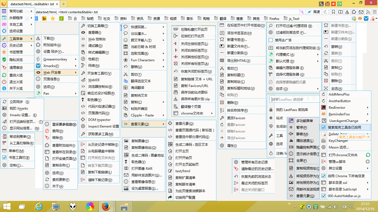This screenshot has height=212, width=378.
Task: Open the add-ons puzzle piece icon
Action: coord(354,12)
